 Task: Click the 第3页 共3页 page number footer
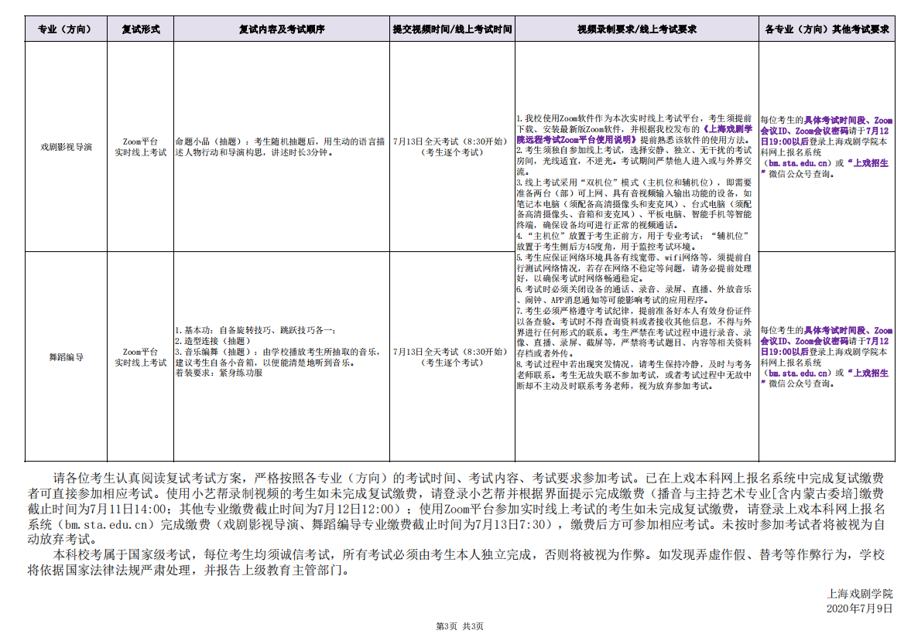[460, 625]
